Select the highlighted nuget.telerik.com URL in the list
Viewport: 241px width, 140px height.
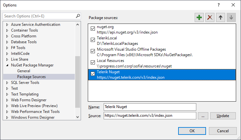[131, 77]
